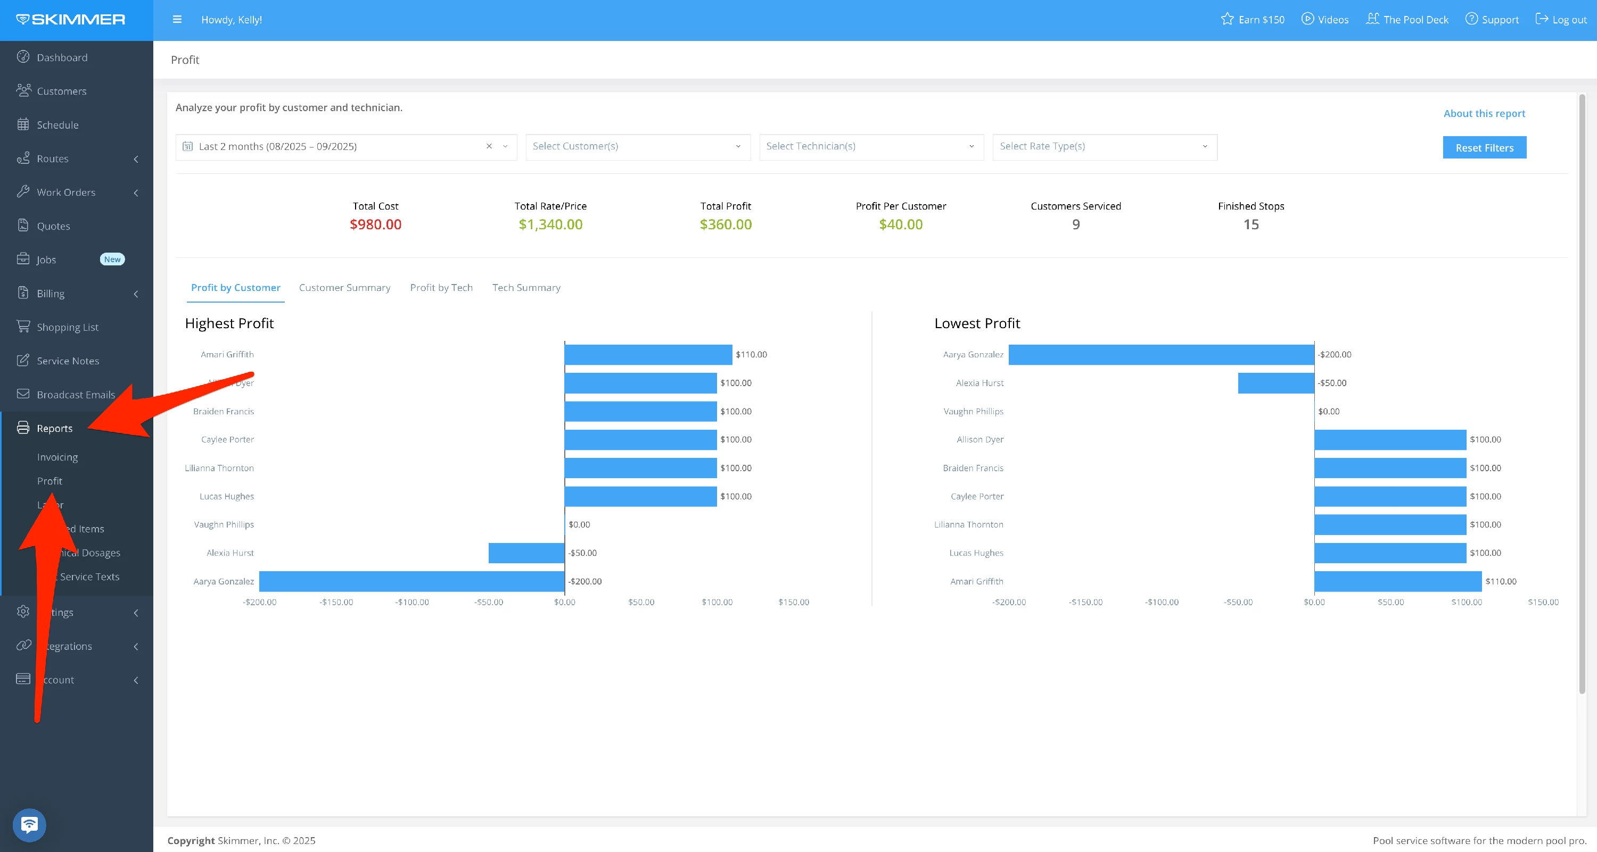Screen dimensions: 1597x852
Task: Click the hamburger menu icon in header
Action: [x=177, y=19]
